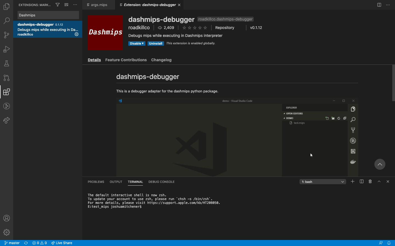Synchronize changes in the status bar
This screenshot has height=246, width=395.
[26, 243]
